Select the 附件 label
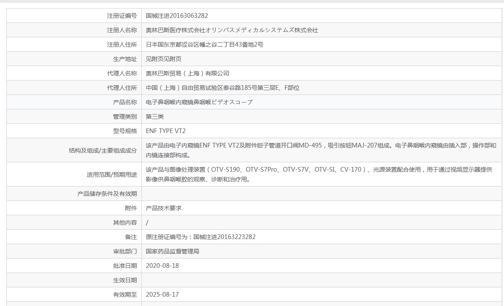The height and width of the screenshot is (306, 504). (131, 208)
